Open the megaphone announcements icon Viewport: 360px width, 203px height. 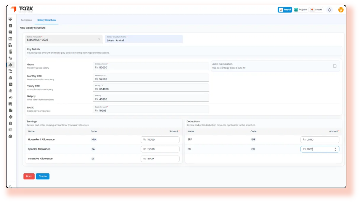pos(10,97)
